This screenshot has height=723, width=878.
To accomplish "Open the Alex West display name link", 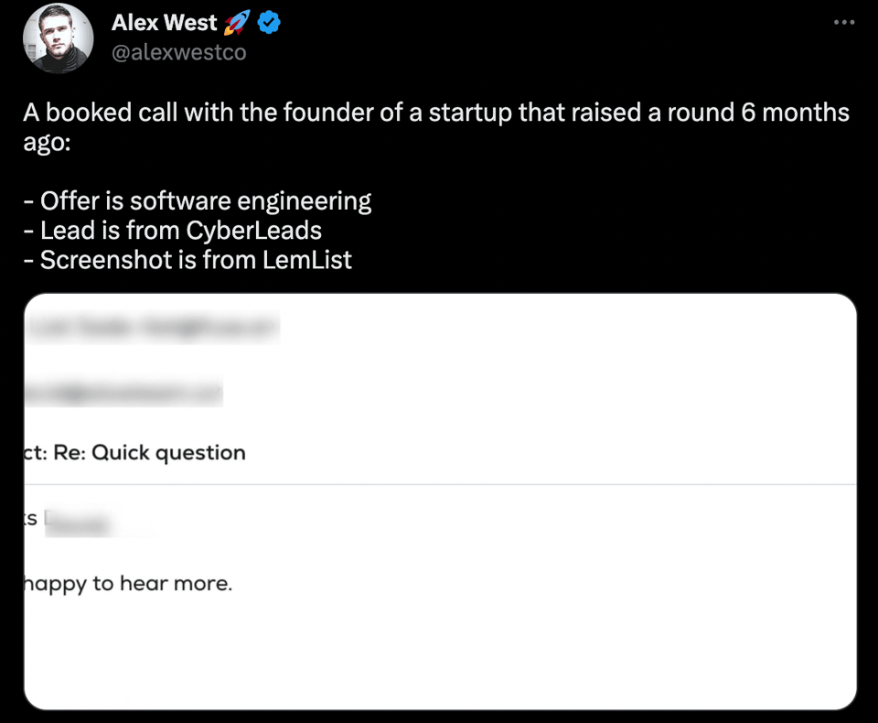I will coord(165,23).
